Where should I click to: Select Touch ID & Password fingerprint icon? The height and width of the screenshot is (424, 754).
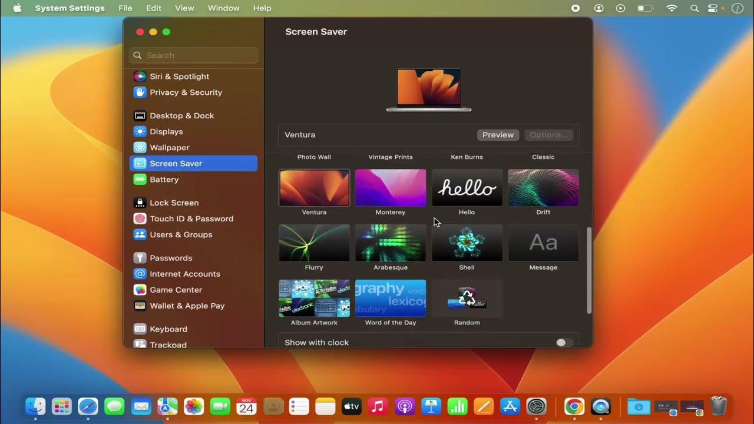(x=140, y=218)
